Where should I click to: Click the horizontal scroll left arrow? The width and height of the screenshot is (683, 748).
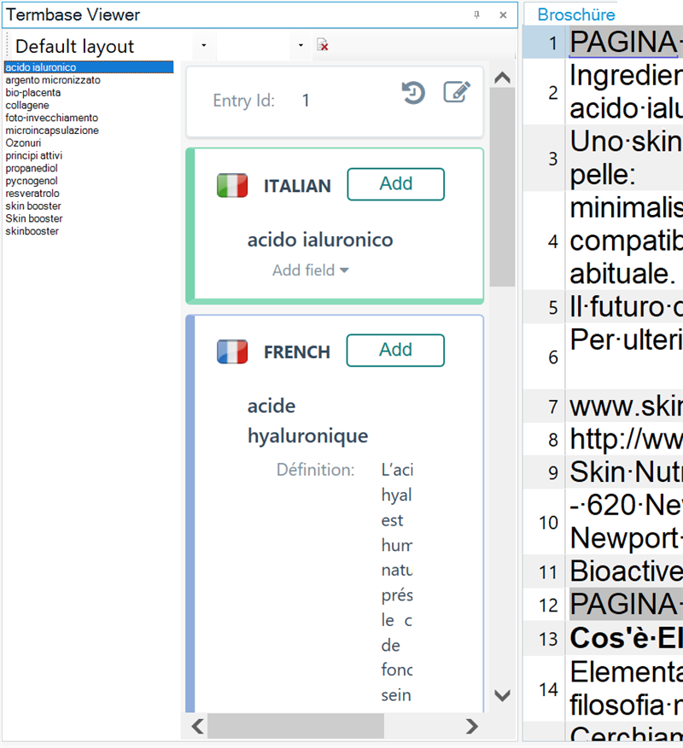(x=198, y=726)
